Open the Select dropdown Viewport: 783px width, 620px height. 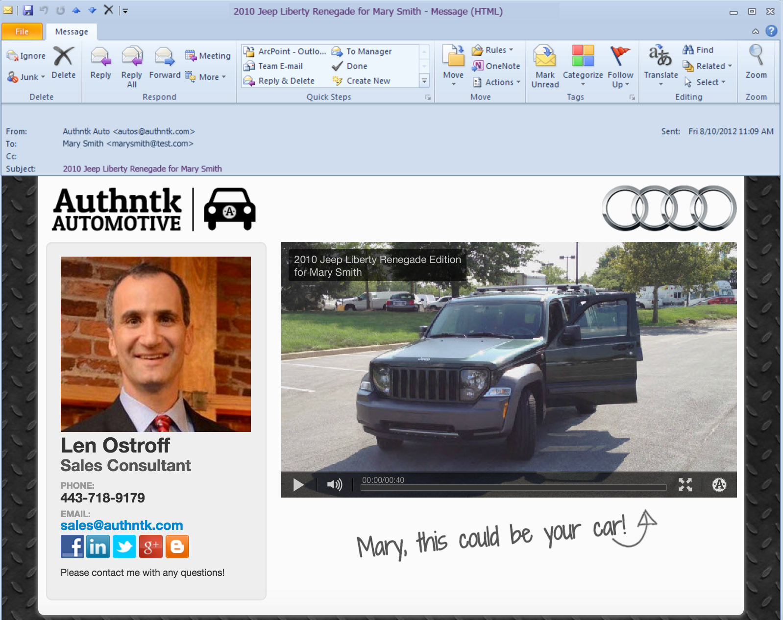[x=705, y=82]
